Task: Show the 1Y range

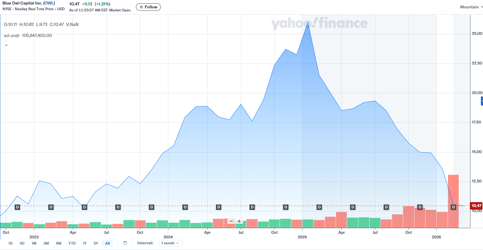Action: click(85, 243)
